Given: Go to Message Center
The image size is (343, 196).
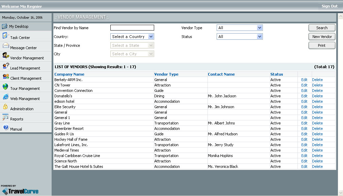Looking at the screenshot, I should pos(23,47).
